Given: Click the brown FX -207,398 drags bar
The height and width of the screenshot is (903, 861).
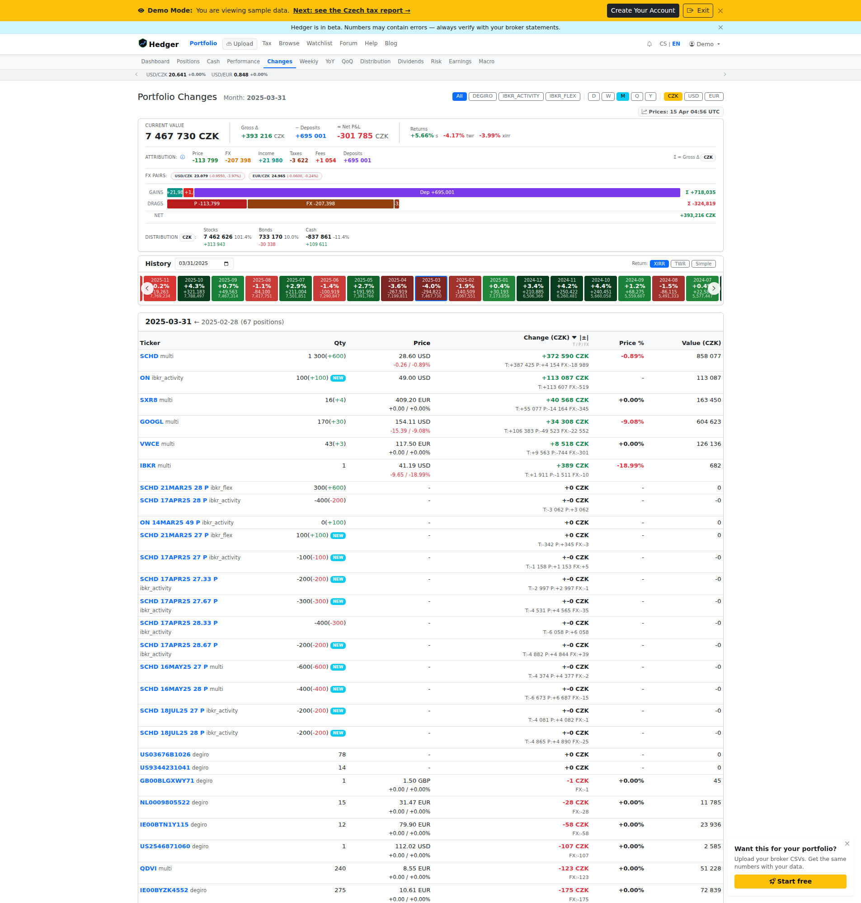Looking at the screenshot, I should tap(320, 204).
